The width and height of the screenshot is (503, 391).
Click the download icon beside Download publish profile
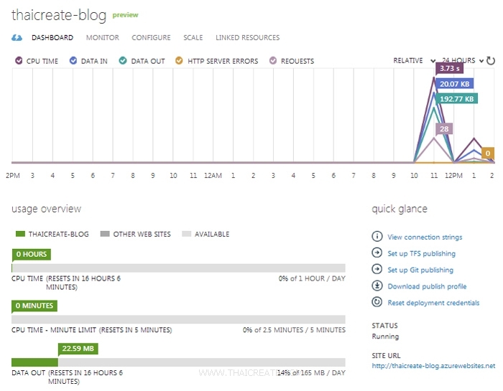[377, 286]
